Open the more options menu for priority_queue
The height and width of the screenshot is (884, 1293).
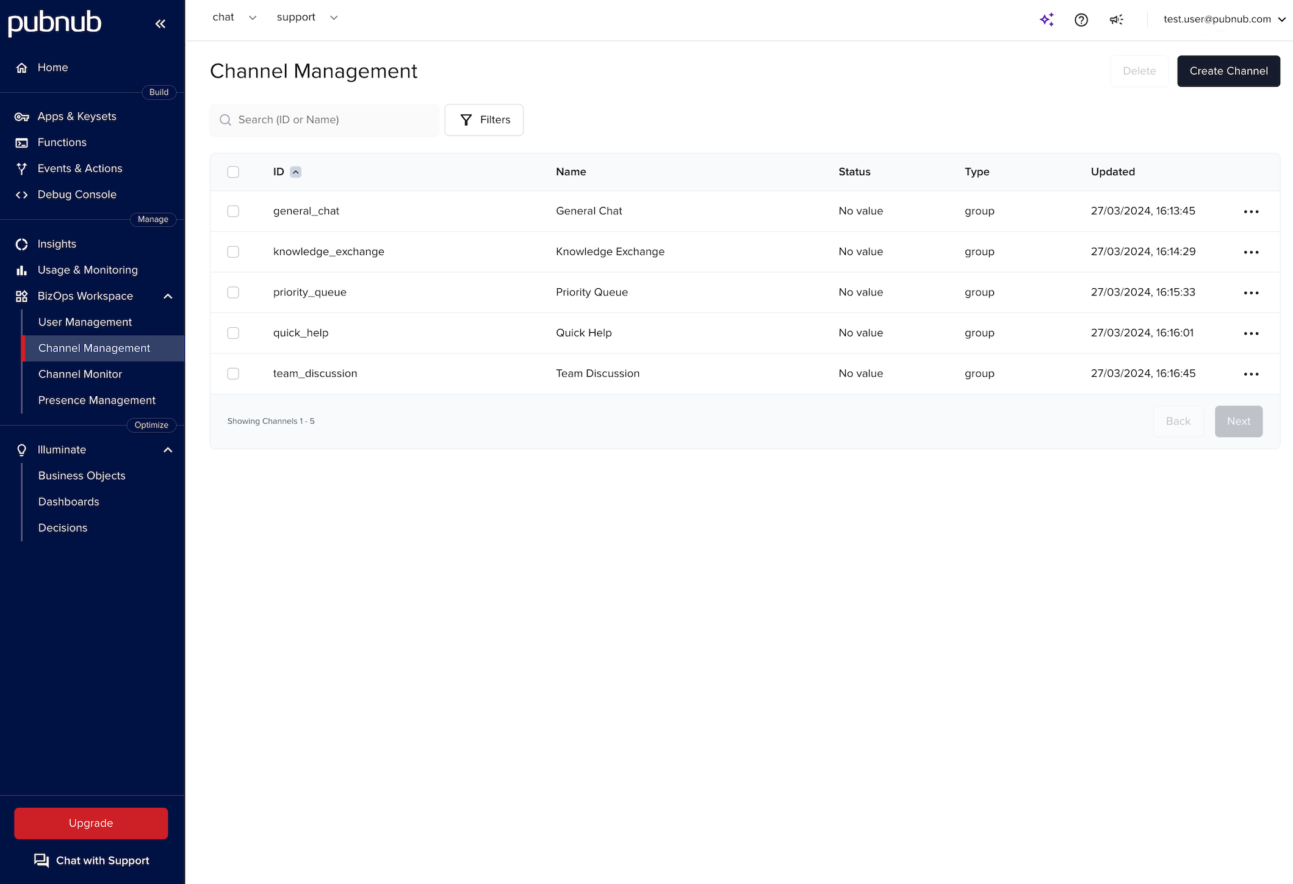click(x=1251, y=292)
